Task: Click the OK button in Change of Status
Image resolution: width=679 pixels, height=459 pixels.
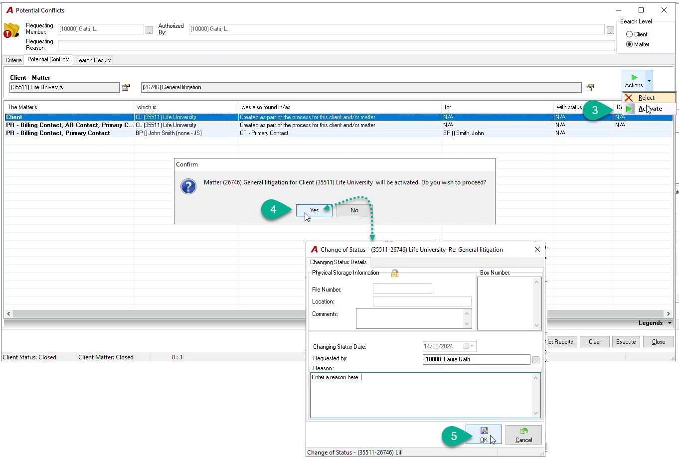Action: (484, 435)
